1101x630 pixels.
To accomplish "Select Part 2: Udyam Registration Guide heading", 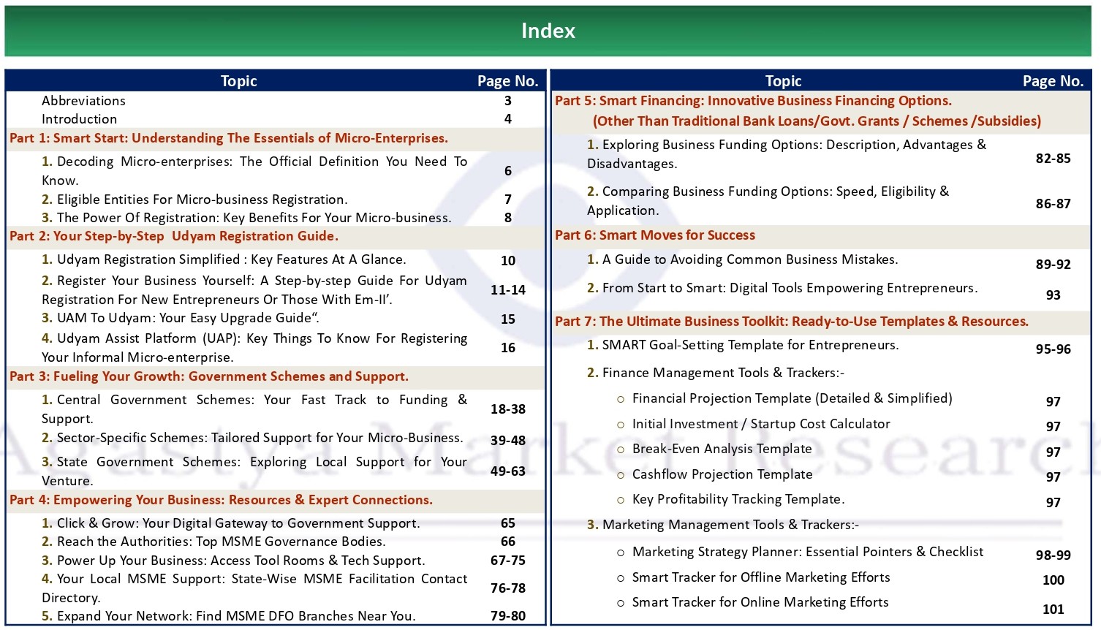I will (174, 235).
